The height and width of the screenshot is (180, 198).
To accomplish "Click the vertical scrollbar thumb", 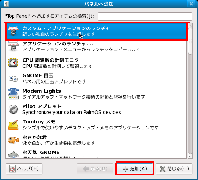I will tap(190, 41).
